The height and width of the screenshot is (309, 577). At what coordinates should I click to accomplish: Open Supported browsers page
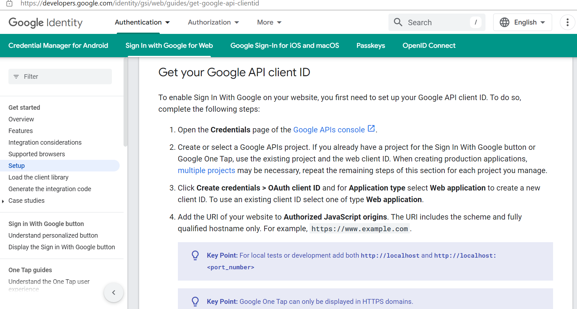pyautogui.click(x=37, y=154)
